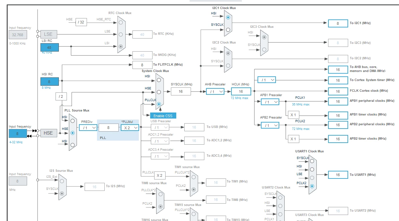Click the To IWDG (KHz) value box
This screenshot has width=399, height=221.
tap(142, 55)
